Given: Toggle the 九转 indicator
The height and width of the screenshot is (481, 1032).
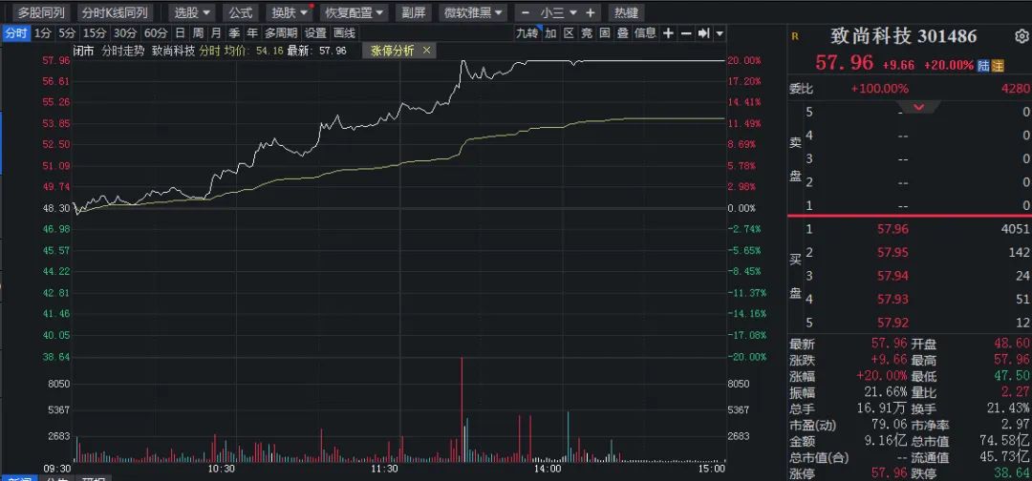Looking at the screenshot, I should (527, 33).
